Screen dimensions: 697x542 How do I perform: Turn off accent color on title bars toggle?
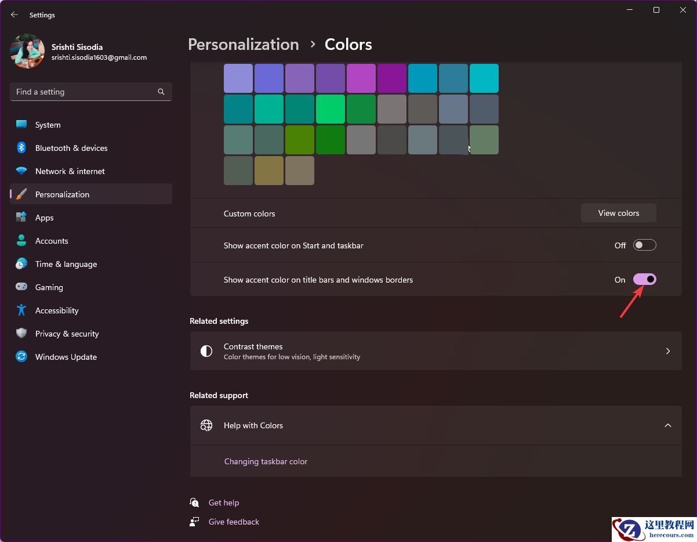click(644, 280)
